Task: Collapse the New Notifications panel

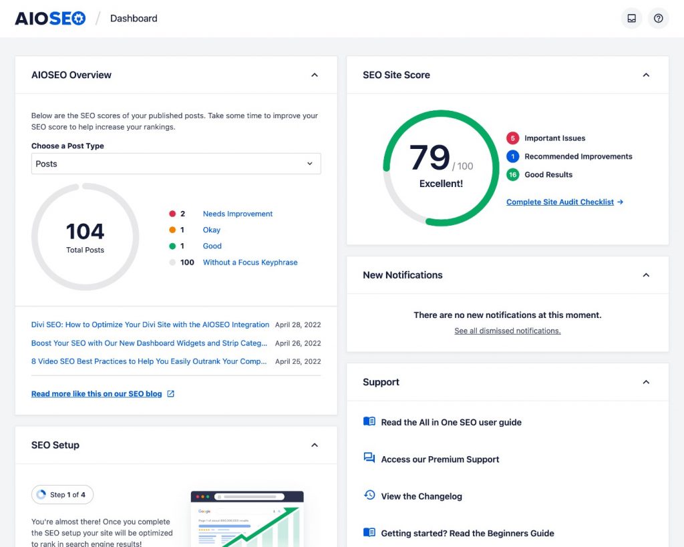Action: [646, 275]
